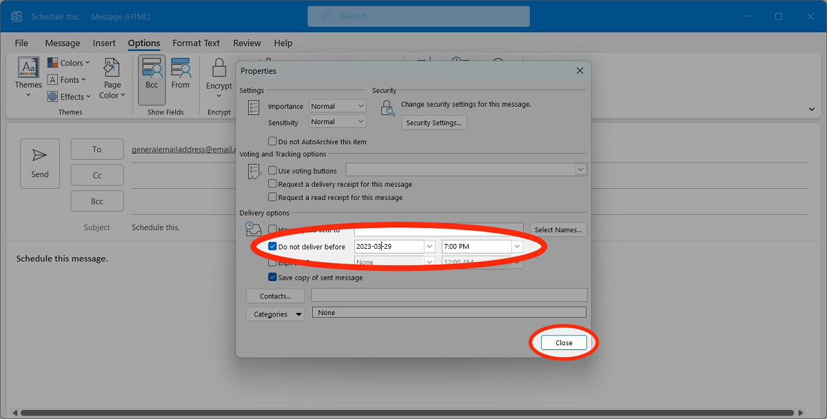Image resolution: width=827 pixels, height=419 pixels.
Task: Switch to the Format Text tab
Action: coord(196,43)
